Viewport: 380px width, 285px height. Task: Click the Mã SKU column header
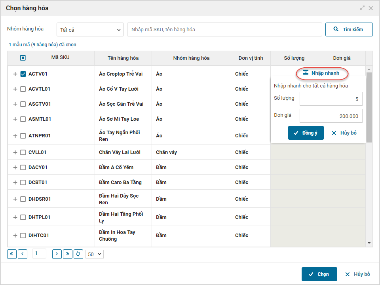[x=60, y=57]
